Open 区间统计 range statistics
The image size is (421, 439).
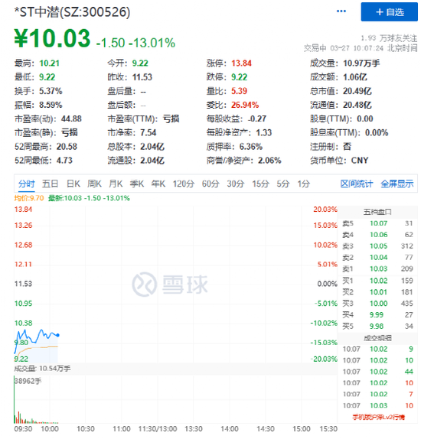coord(357,184)
